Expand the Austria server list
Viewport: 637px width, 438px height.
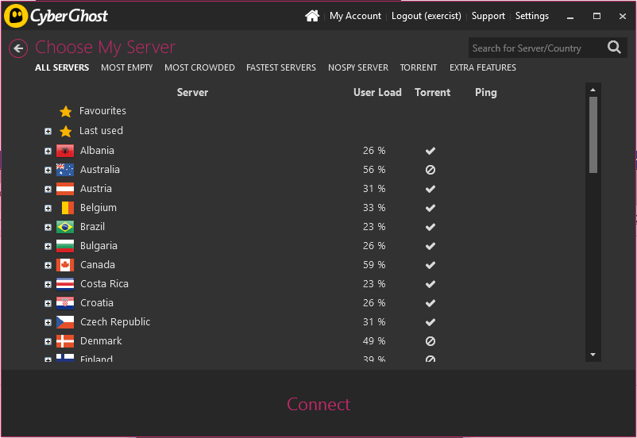point(48,190)
